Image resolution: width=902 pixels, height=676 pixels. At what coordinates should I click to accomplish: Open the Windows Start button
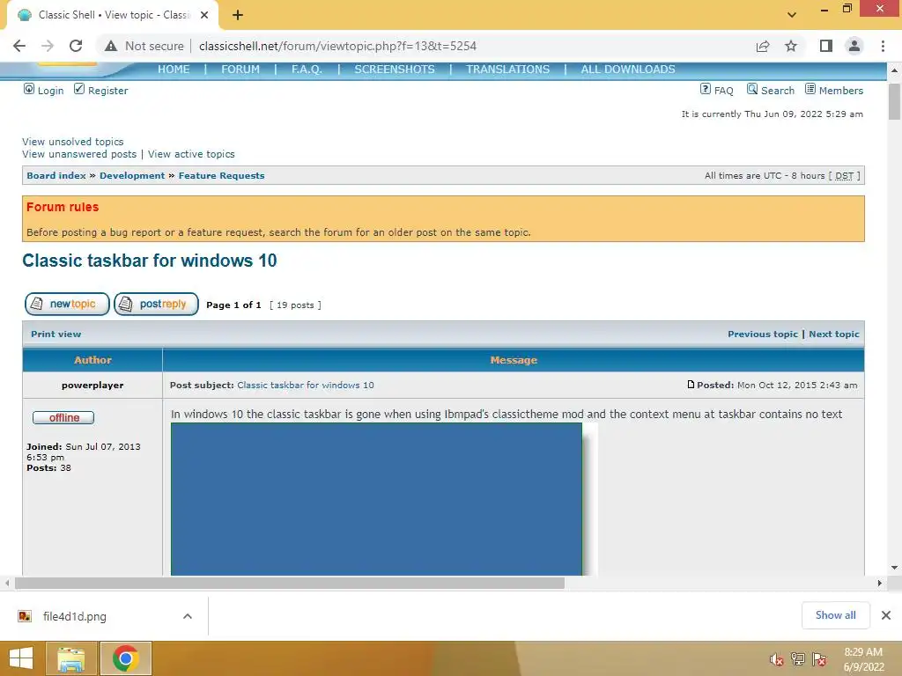(21, 658)
